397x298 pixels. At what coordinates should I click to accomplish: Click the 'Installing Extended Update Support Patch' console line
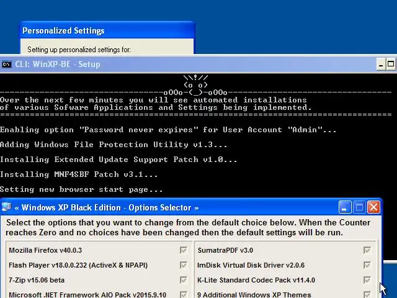pyautogui.click(x=118, y=160)
